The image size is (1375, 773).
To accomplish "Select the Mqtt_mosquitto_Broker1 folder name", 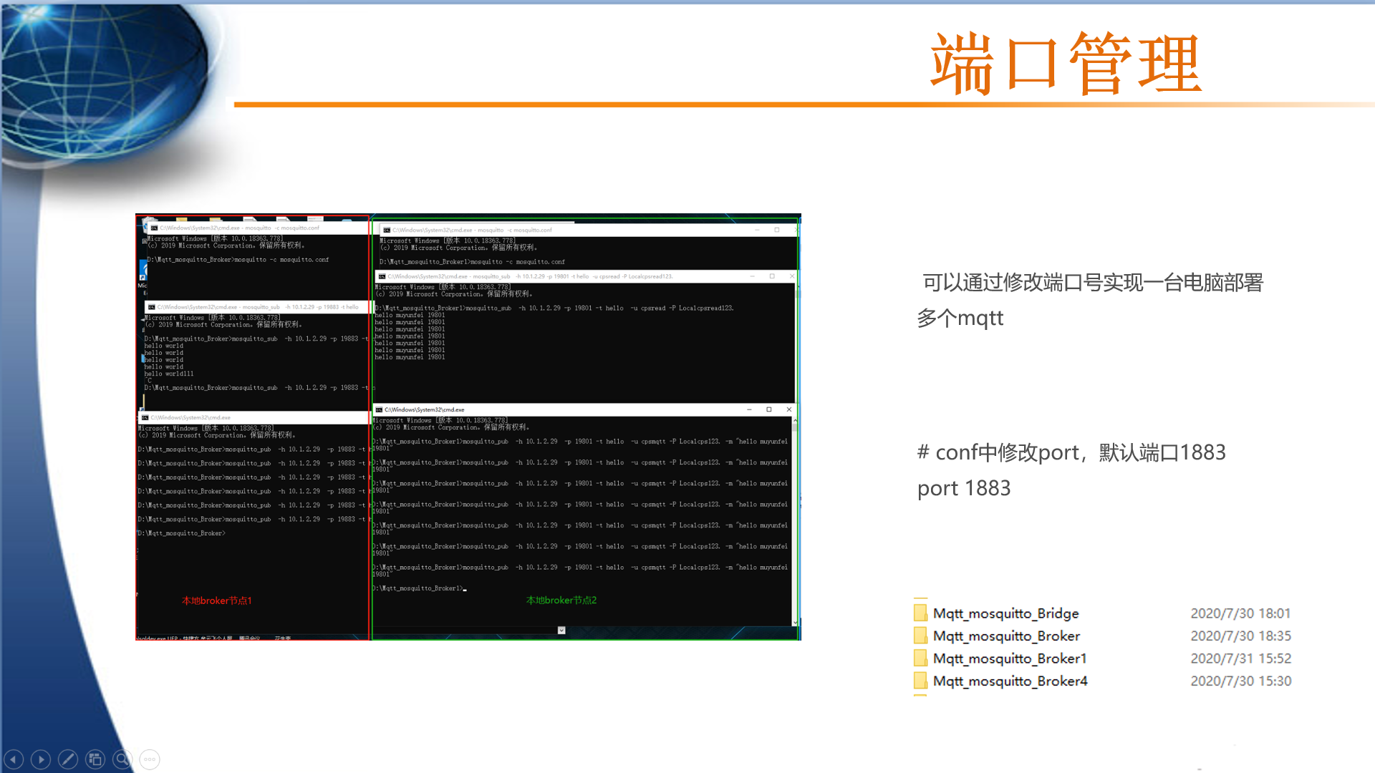I will click(x=1009, y=658).
